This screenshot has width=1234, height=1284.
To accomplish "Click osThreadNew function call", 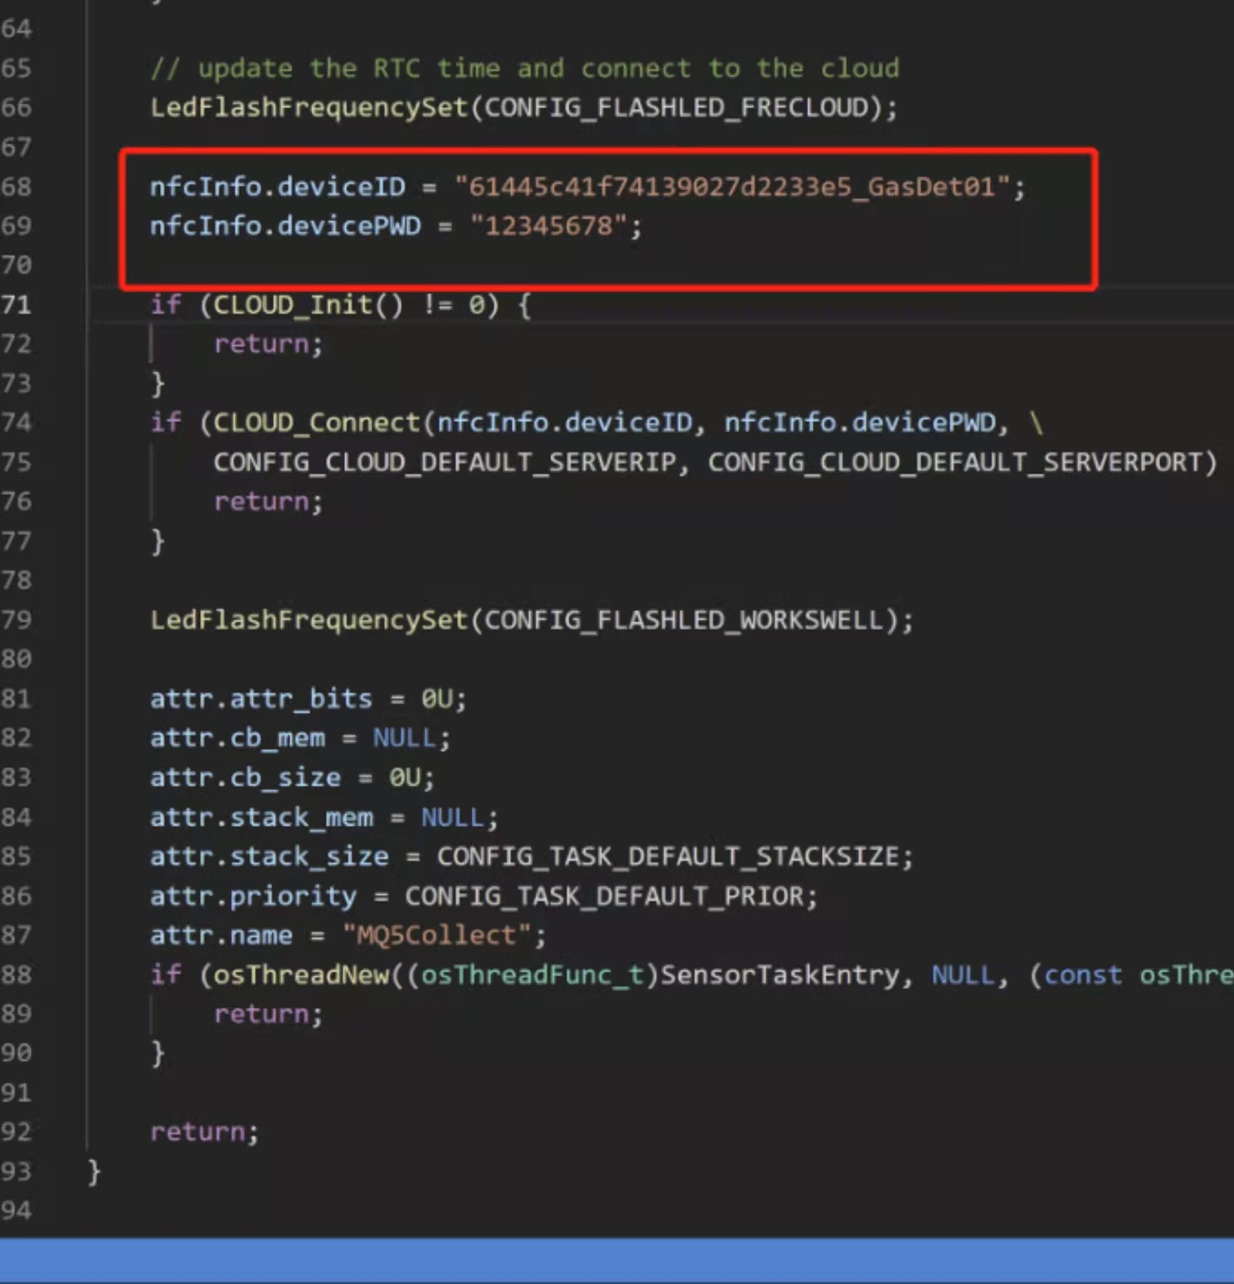I will coord(301,975).
